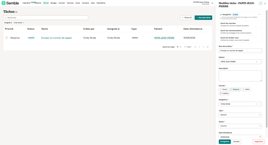Open the Biologie menu
This screenshot has height=145, width=268.
coord(54,3)
